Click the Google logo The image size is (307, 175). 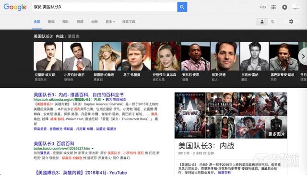(x=15, y=7)
